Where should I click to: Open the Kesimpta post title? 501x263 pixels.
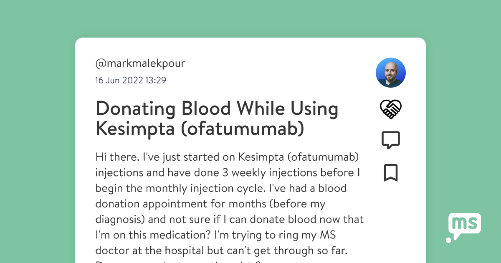217,118
